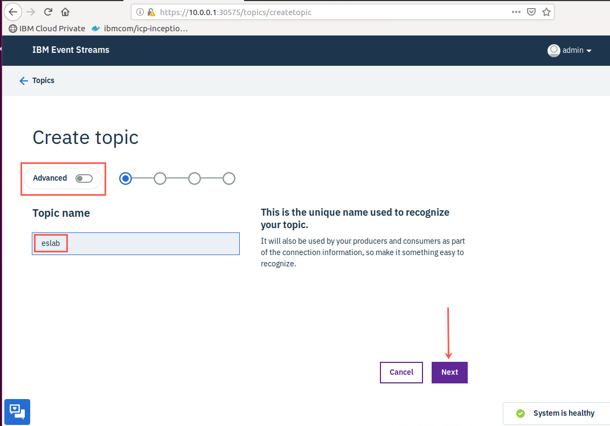Return to Topics via back arrow
This screenshot has width=610, height=426.
click(24, 80)
